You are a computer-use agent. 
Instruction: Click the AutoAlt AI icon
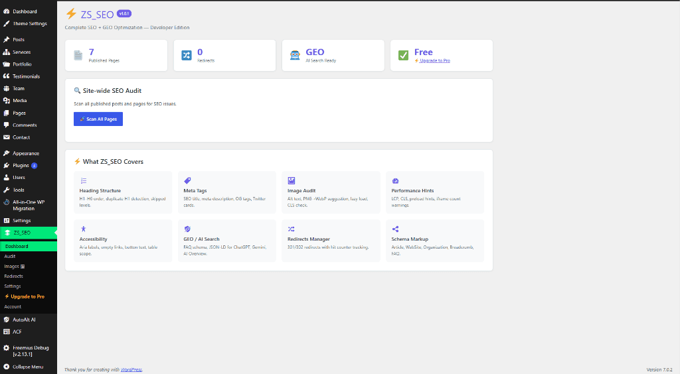point(7,320)
